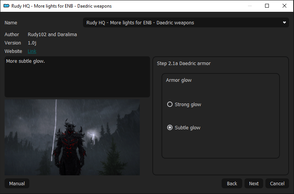Cancel the installer dialog

click(277, 183)
